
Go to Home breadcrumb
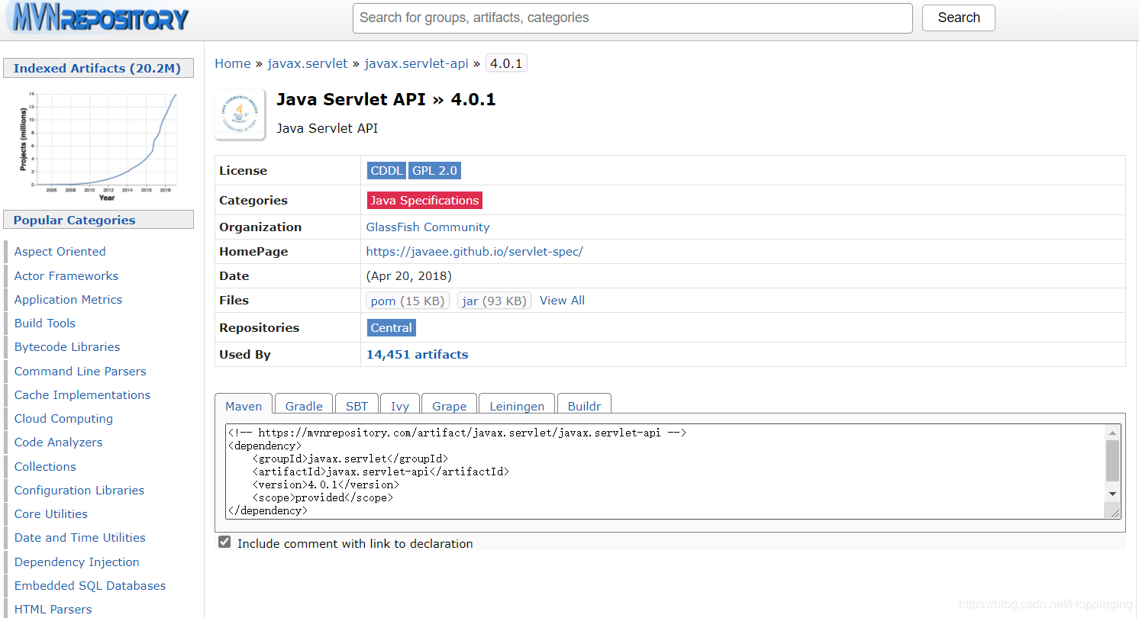click(232, 63)
